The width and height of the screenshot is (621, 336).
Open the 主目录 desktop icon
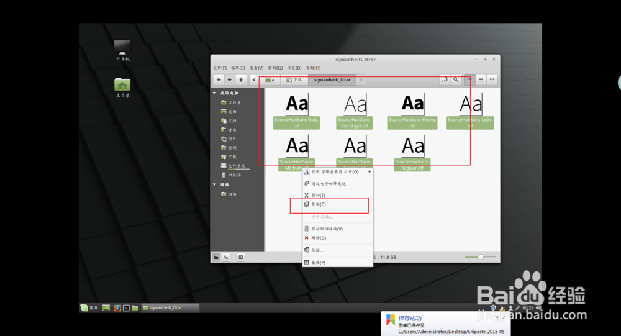point(122,87)
